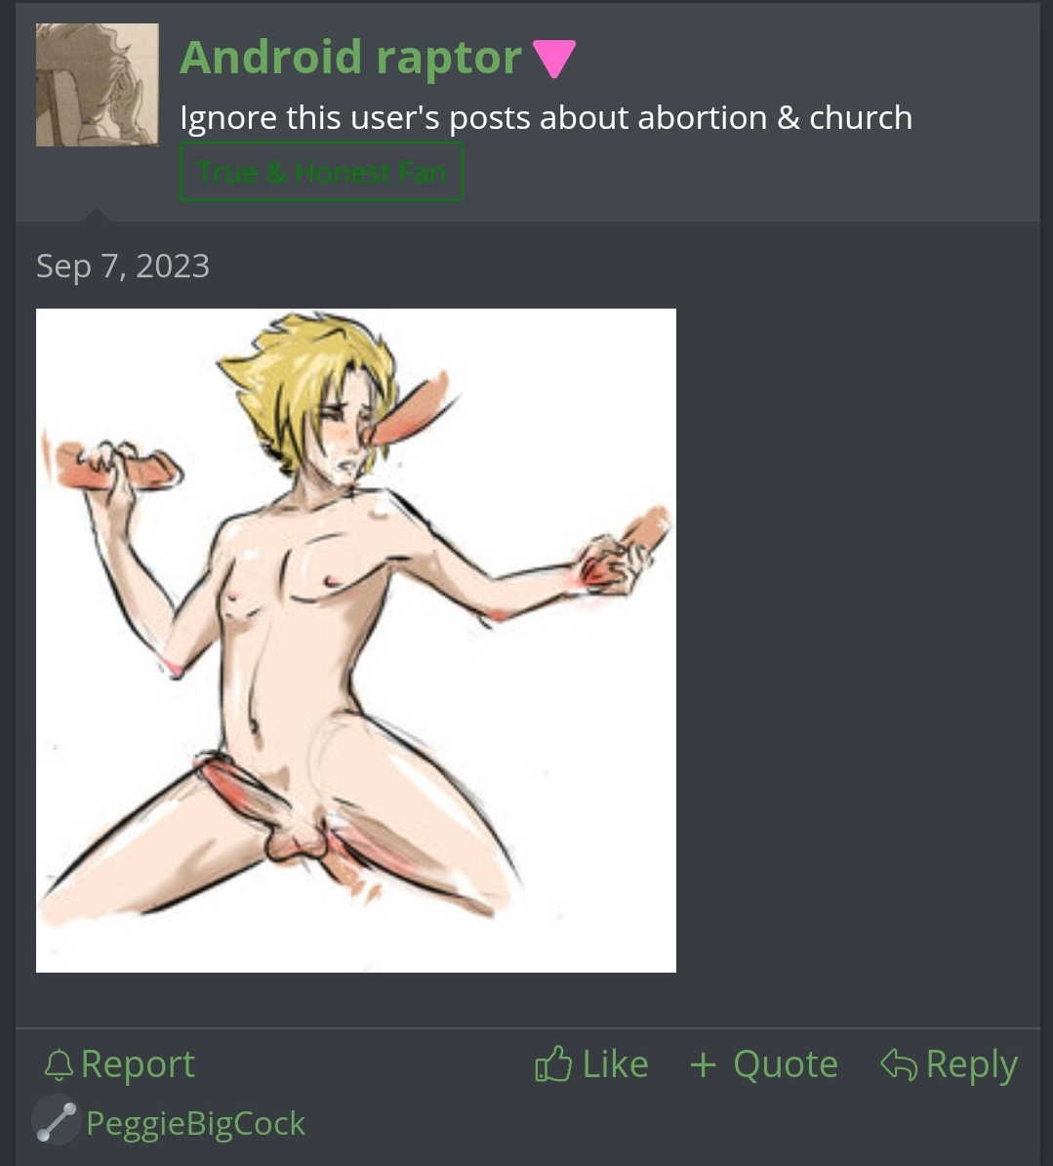Click the curved arrow icon beside Reply
Image resolution: width=1053 pixels, height=1166 pixels.
899,1064
